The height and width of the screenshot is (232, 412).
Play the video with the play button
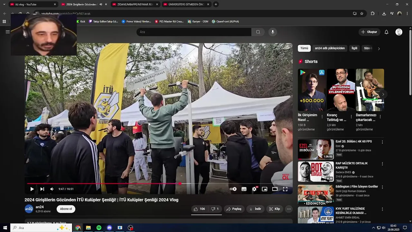32,189
